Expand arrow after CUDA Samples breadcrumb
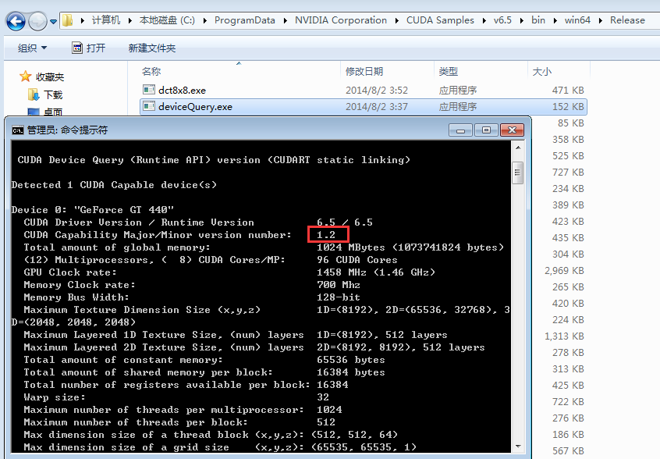660x459 pixels. [484, 20]
